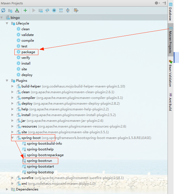Click Generate Sources and Update Folders icon
This screenshot has height=194, width=179.
tap(10, 11)
